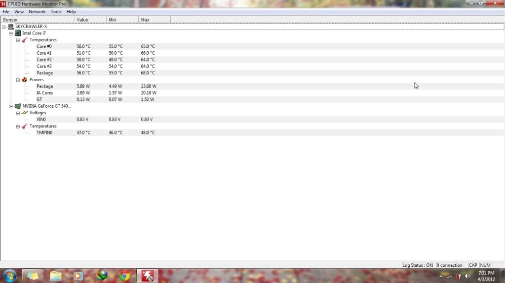505x283 pixels.
Task: Click the Value column header
Action: click(82, 20)
